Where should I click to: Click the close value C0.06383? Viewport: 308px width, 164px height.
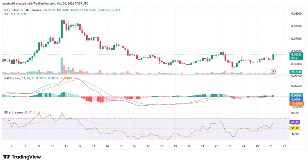point(90,10)
